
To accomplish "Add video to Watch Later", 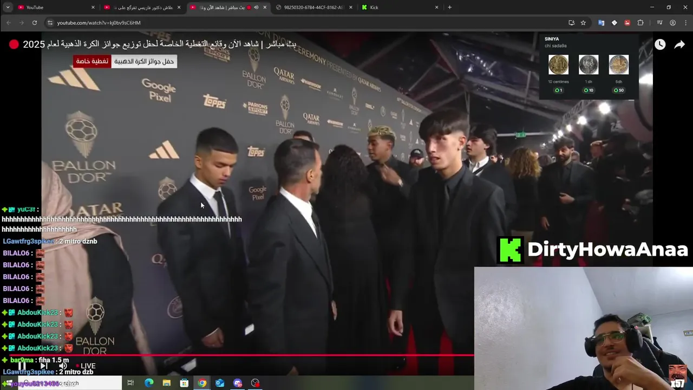I will pos(660,45).
